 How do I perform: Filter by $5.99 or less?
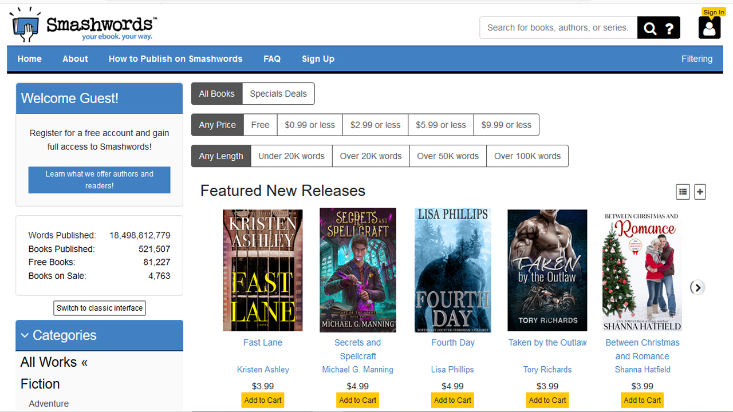(x=441, y=125)
